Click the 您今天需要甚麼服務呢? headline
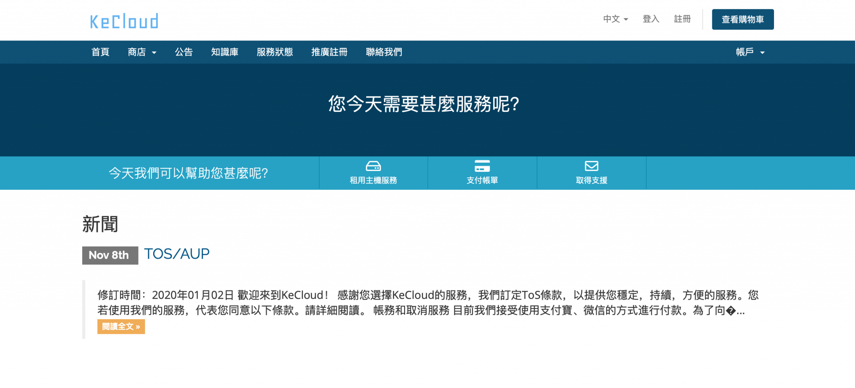 [424, 104]
